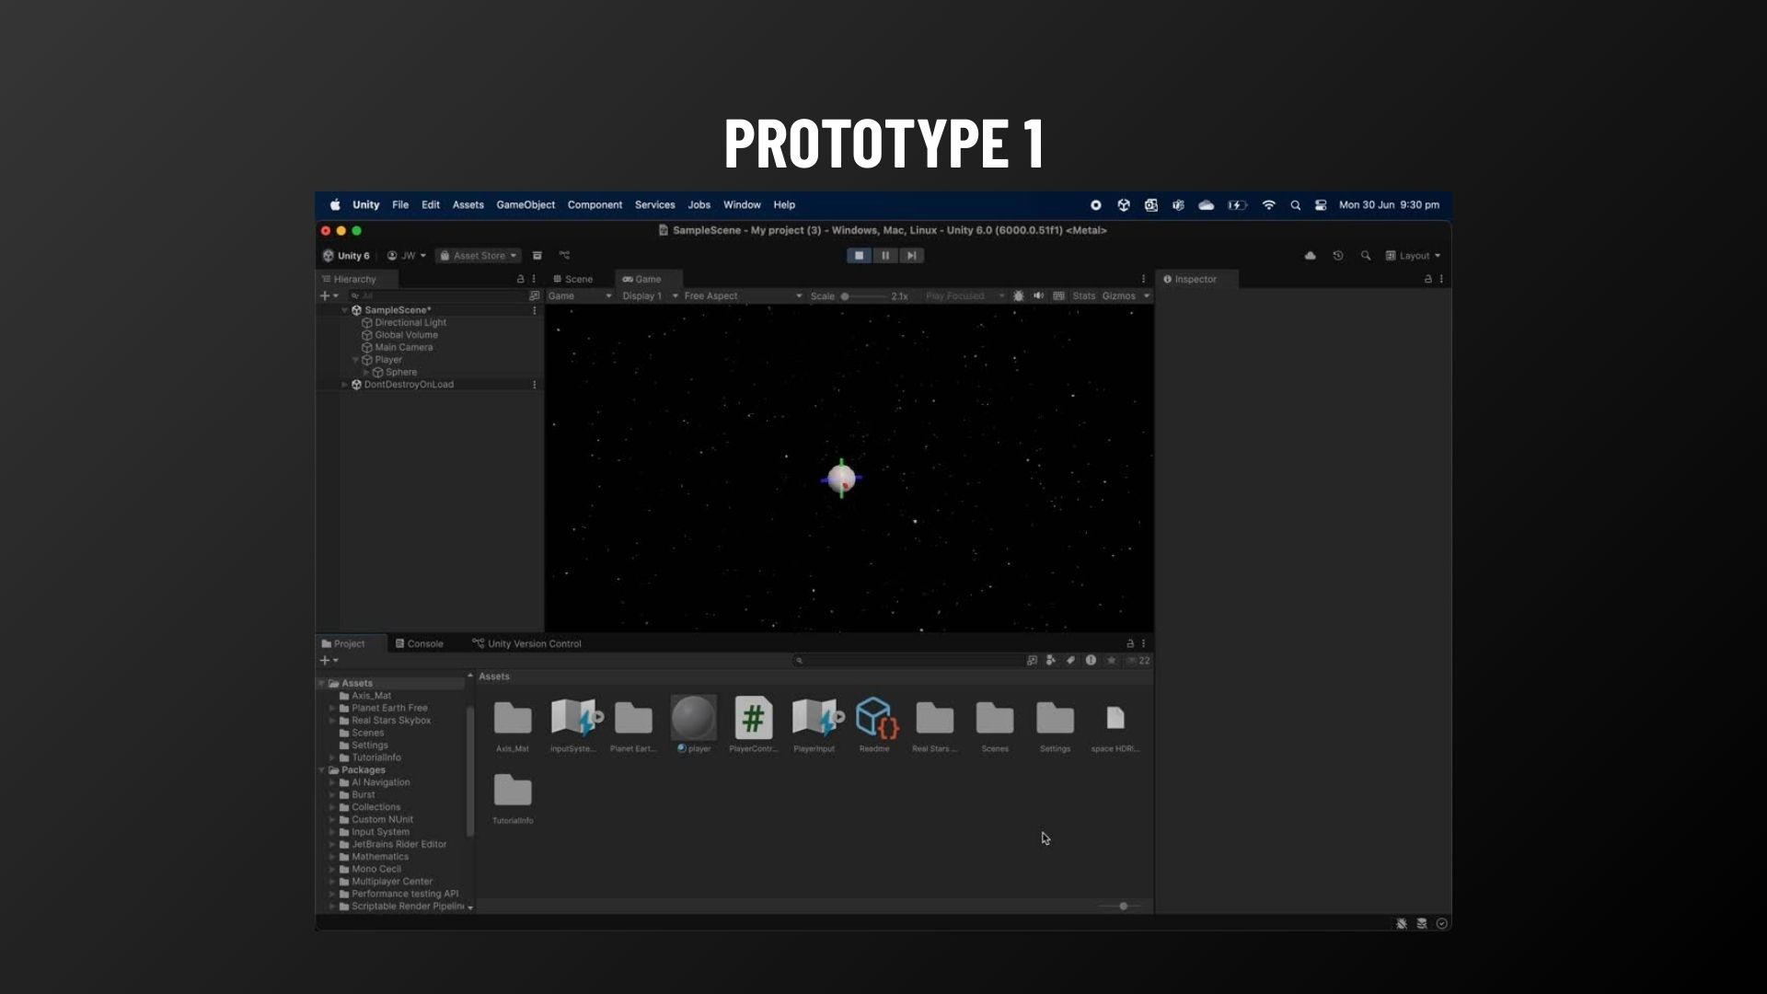
Task: Toggle mute audio in Game view
Action: (x=1038, y=296)
